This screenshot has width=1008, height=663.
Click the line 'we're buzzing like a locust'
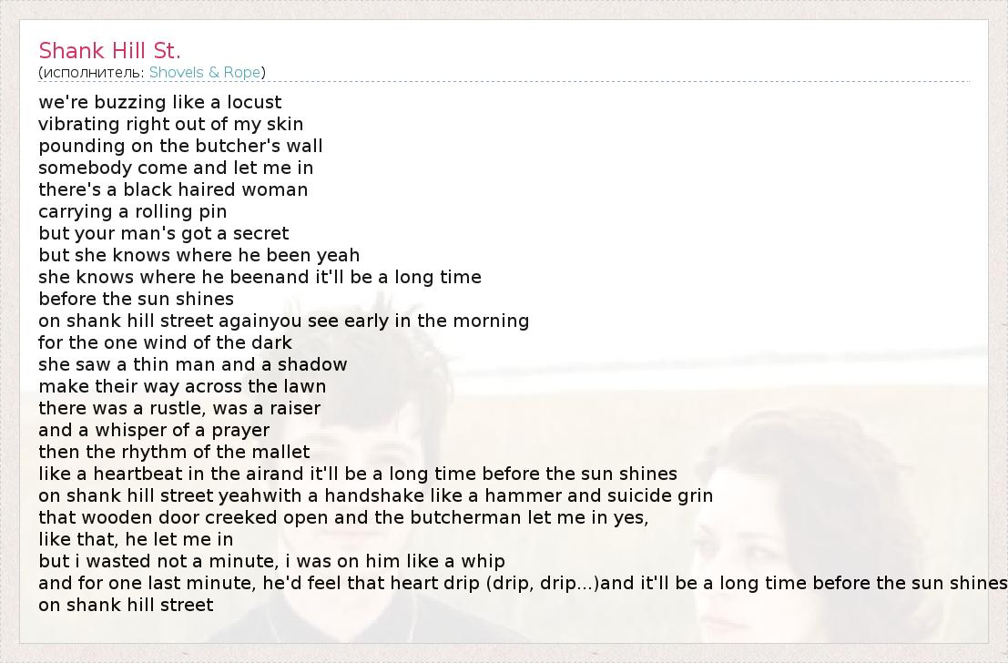[x=160, y=102]
